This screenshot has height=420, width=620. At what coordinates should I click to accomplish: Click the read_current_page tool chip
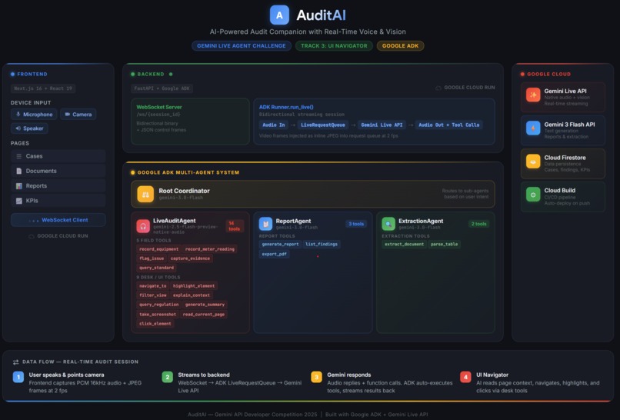click(x=204, y=315)
